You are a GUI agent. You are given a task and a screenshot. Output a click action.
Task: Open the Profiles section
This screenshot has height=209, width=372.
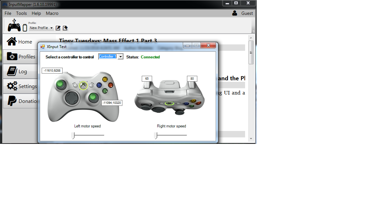[x=21, y=57]
